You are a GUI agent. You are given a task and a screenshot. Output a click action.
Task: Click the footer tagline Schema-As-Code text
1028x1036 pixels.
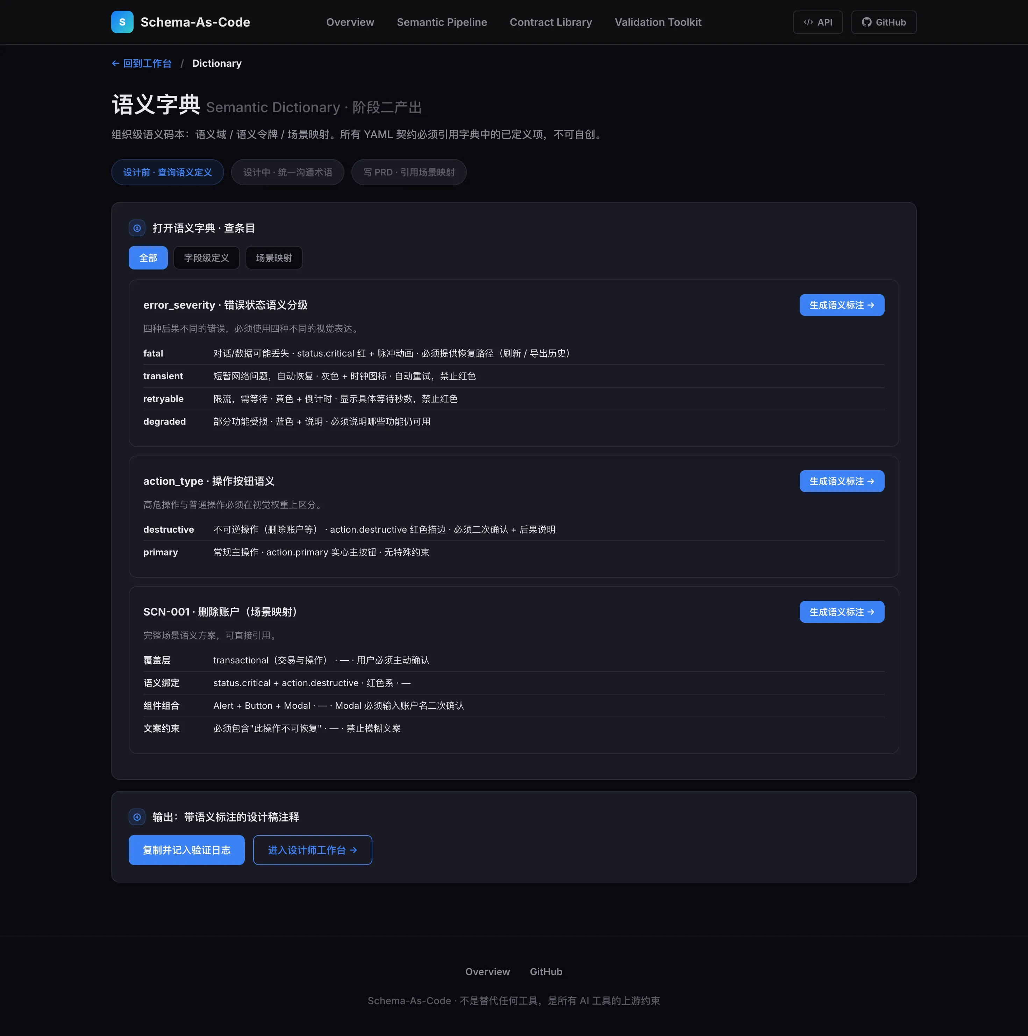[x=514, y=1001]
